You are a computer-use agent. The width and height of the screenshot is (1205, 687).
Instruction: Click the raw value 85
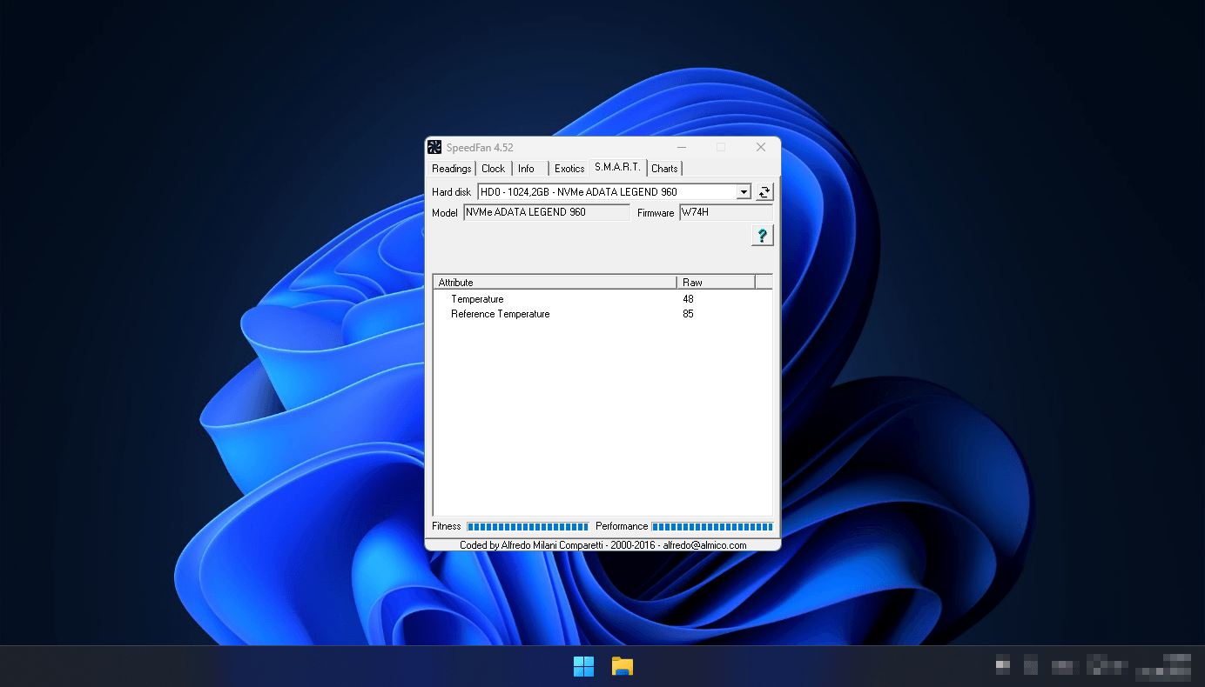[x=688, y=314]
